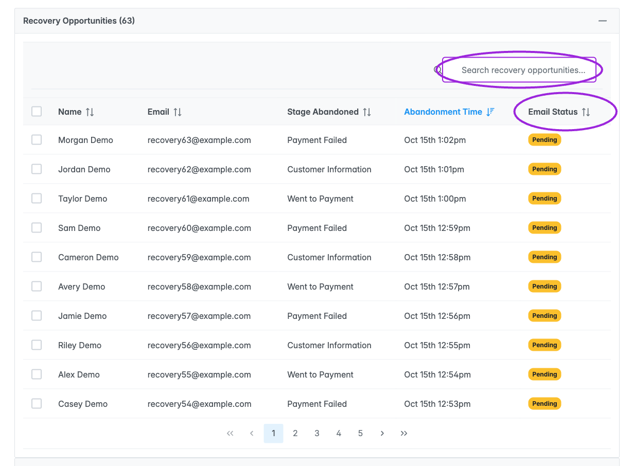The width and height of the screenshot is (633, 466).
Task: Select the Taylor Demo name cell
Action: [83, 199]
